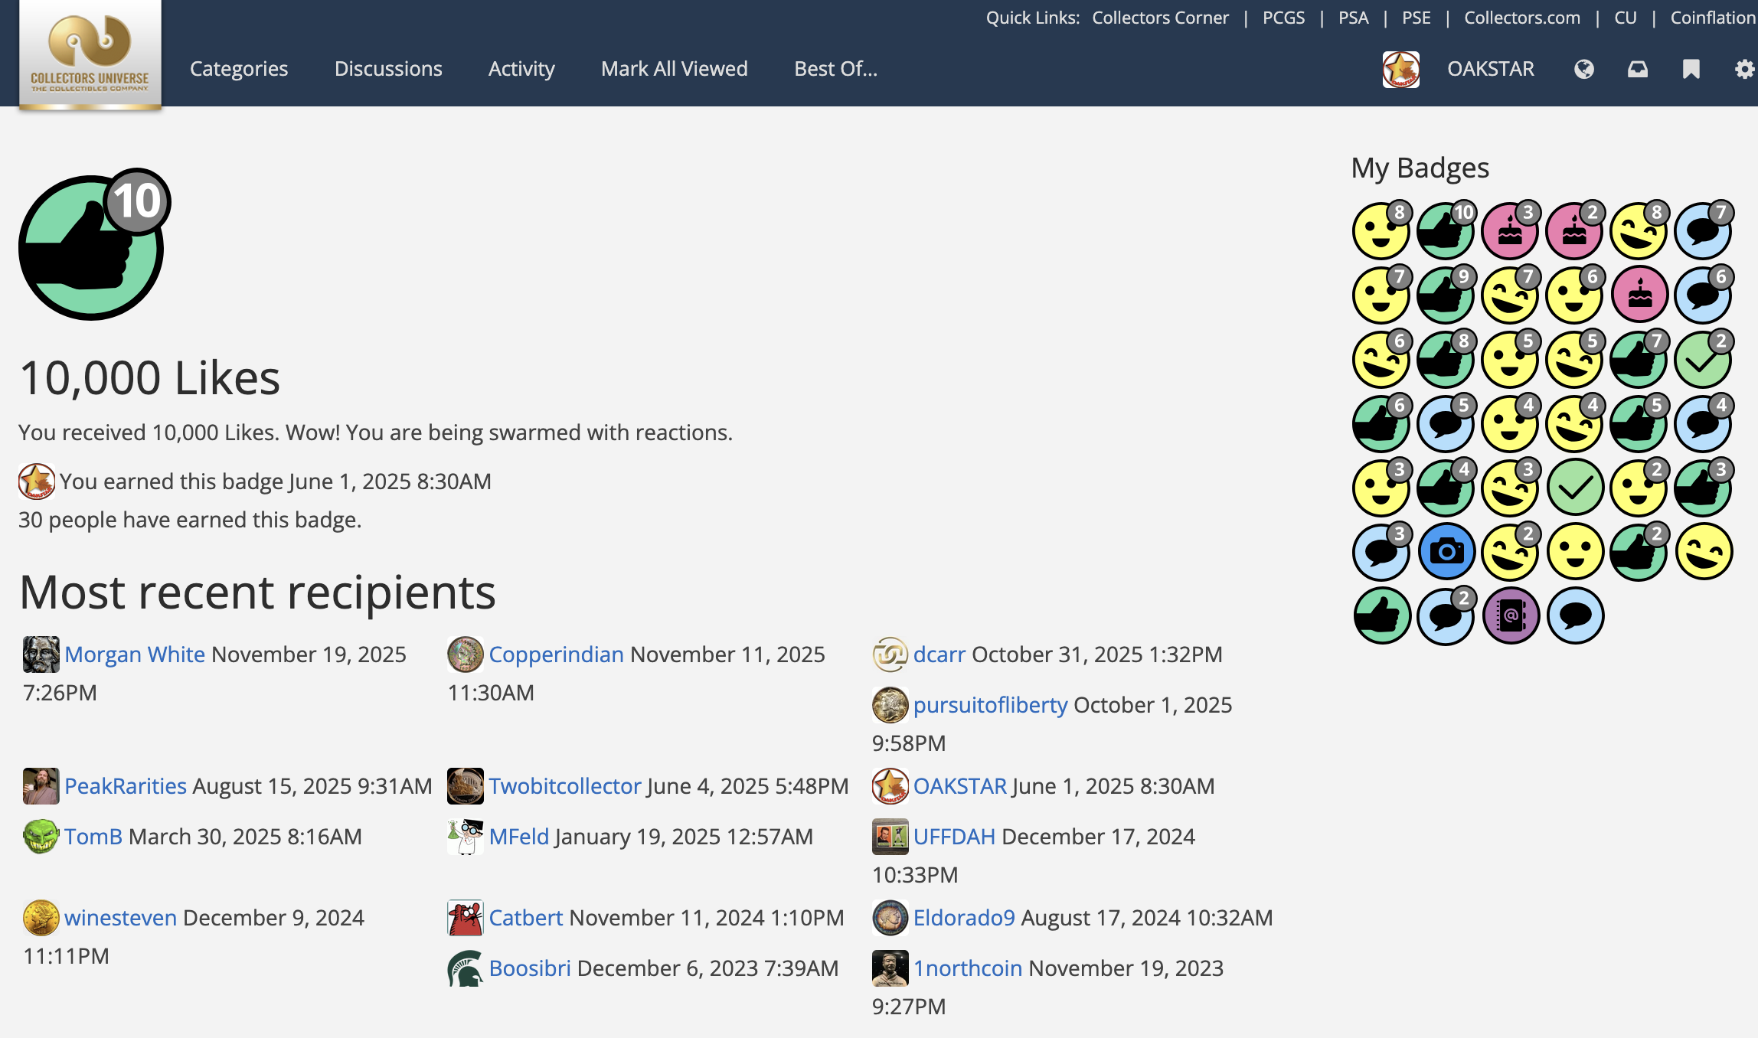The width and height of the screenshot is (1758, 1038).
Task: Open the bookmarks icon in header
Action: point(1691,70)
